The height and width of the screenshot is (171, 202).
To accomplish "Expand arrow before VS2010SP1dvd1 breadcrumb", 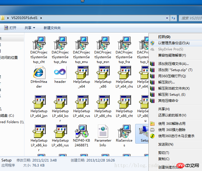I will coord(8,18).
